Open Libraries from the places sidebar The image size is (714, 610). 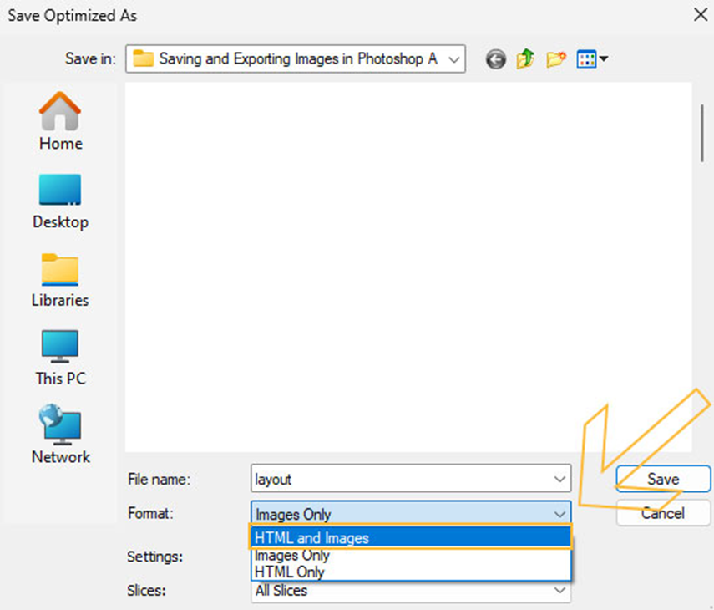tap(60, 280)
